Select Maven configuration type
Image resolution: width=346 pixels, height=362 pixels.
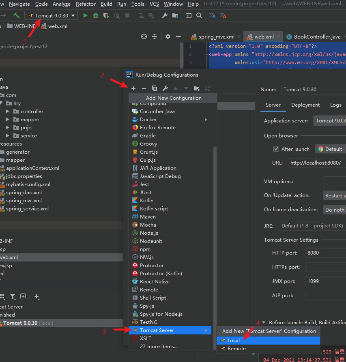pos(170,217)
